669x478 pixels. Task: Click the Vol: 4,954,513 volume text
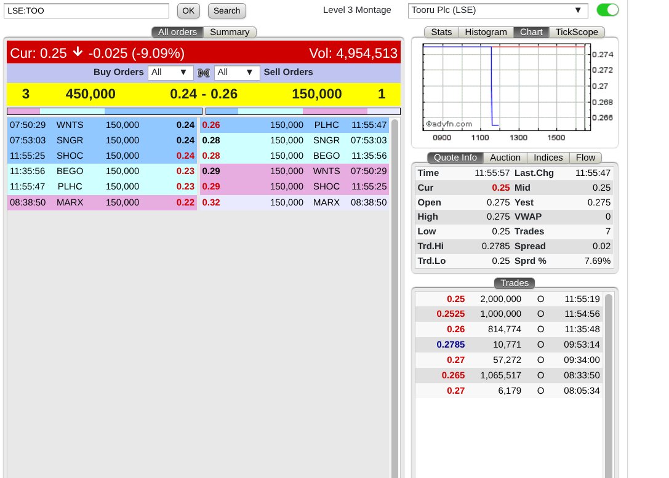click(x=353, y=54)
